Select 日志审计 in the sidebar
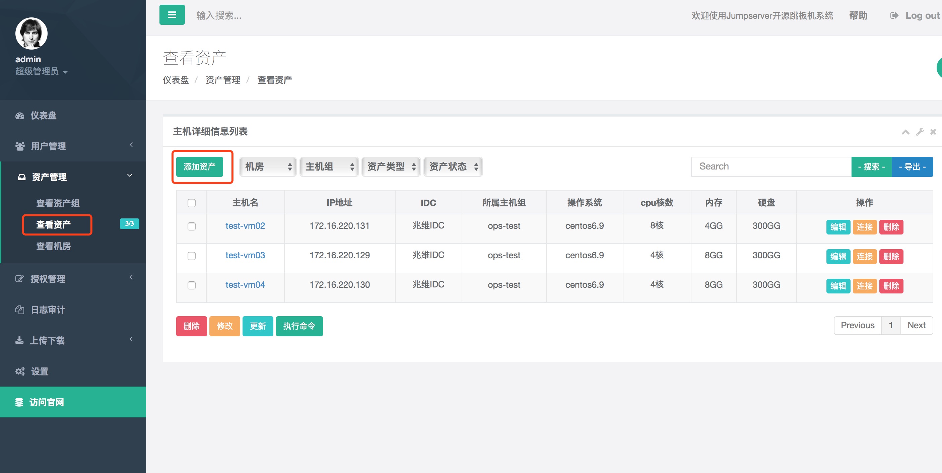The height and width of the screenshot is (473, 942). [48, 310]
